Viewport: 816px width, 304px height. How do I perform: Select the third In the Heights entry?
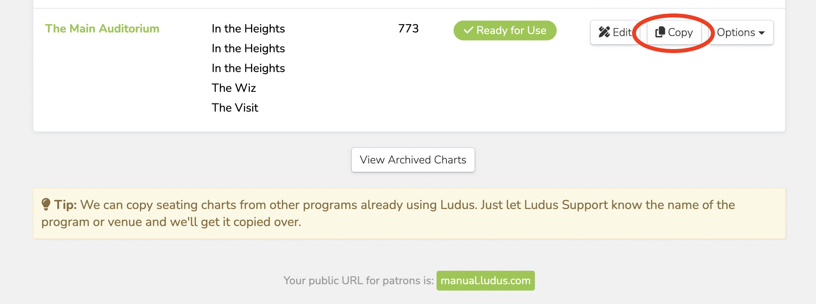[x=248, y=68]
